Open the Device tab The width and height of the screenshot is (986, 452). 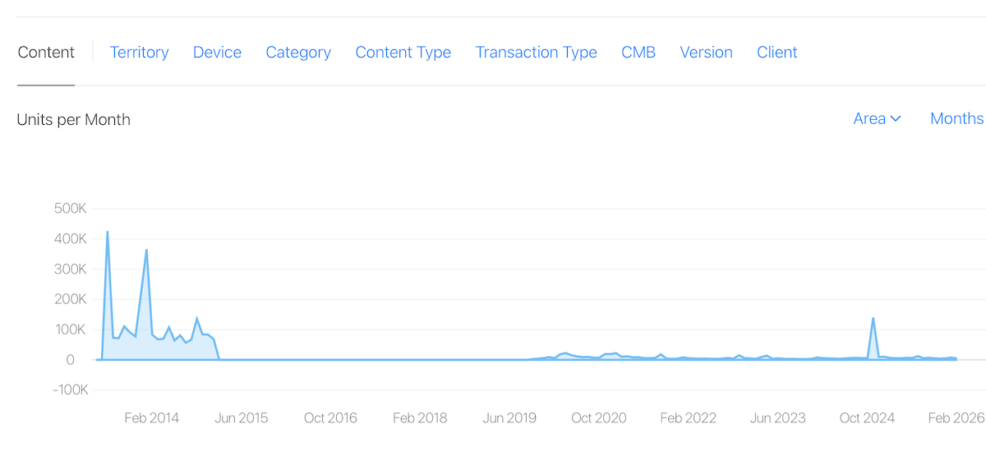coord(217,53)
